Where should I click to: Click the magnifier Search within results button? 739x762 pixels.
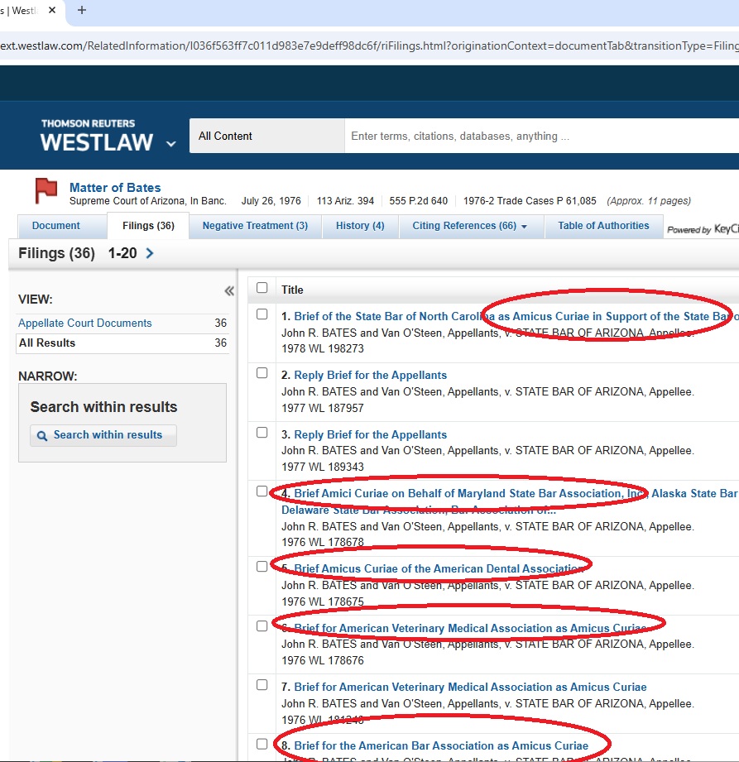103,435
